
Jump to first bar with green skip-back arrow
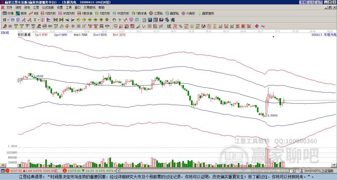(x=55, y=20)
